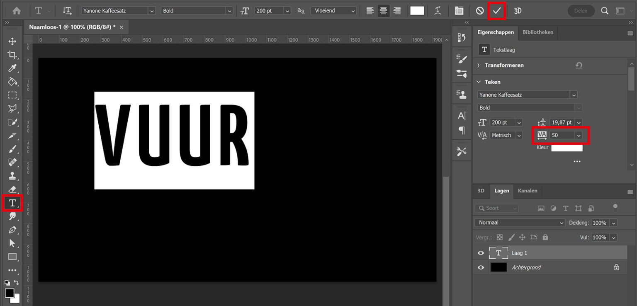Lock transparent pixels of layer
The image size is (637, 306).
tap(500, 238)
